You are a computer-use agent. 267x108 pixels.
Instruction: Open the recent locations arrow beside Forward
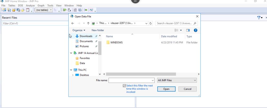coord(84,23)
